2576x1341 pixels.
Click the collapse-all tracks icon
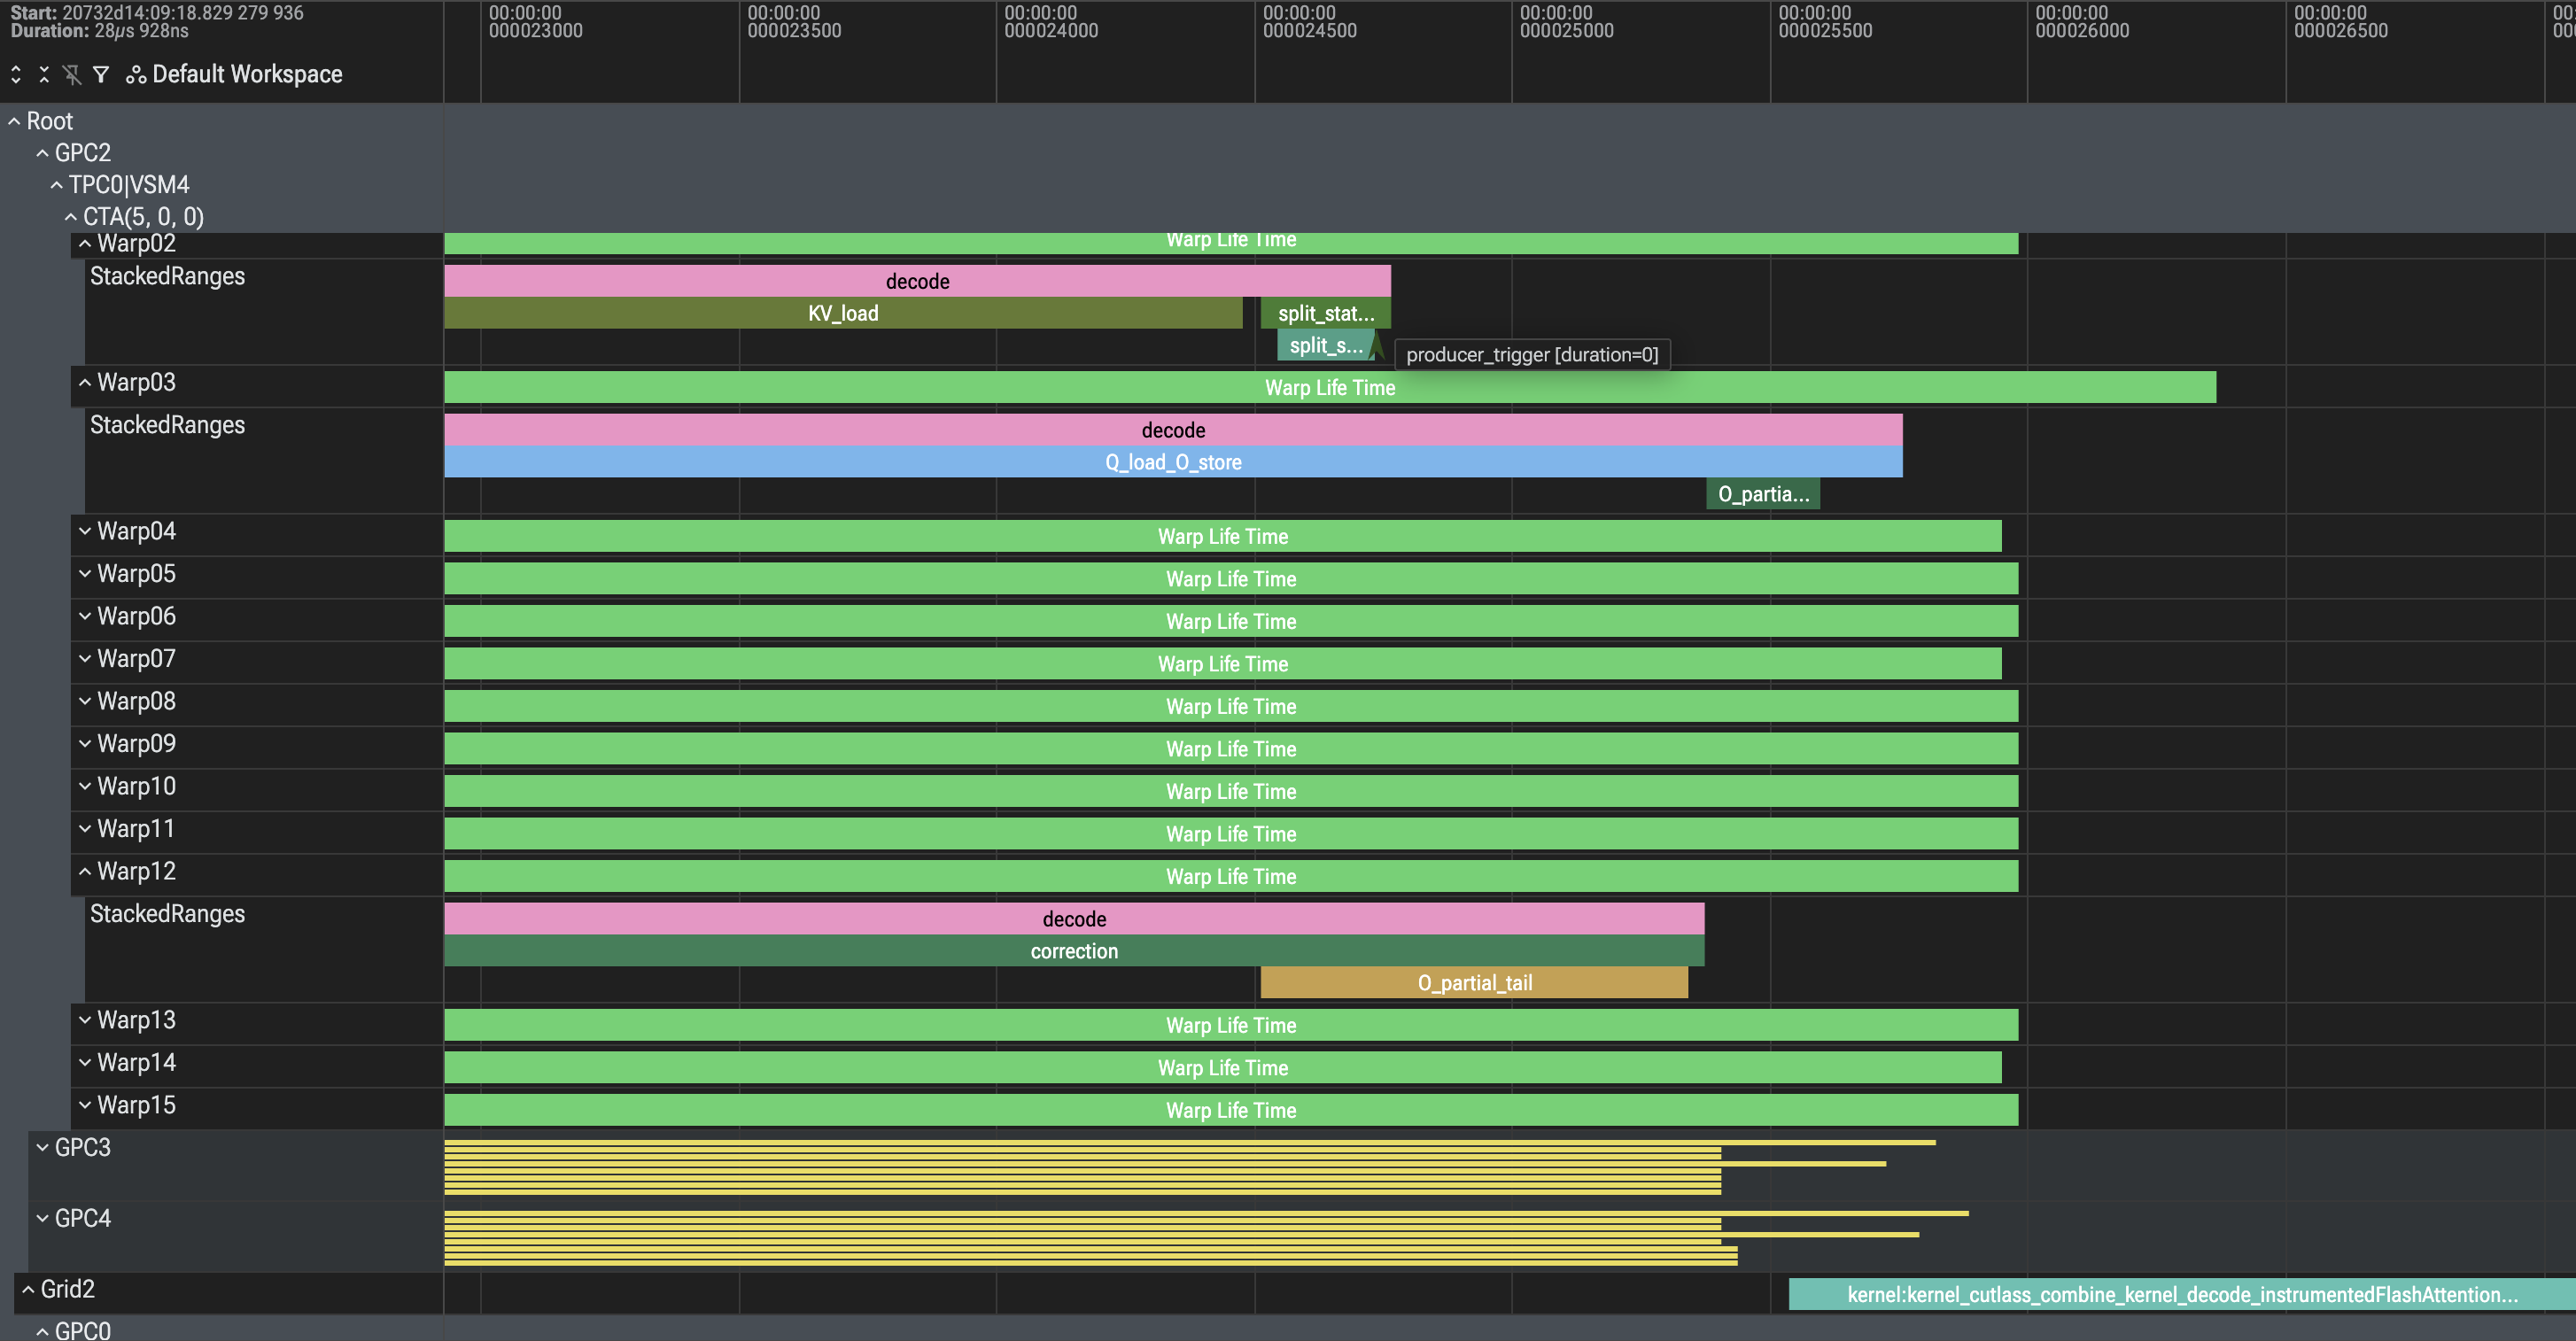(44, 74)
